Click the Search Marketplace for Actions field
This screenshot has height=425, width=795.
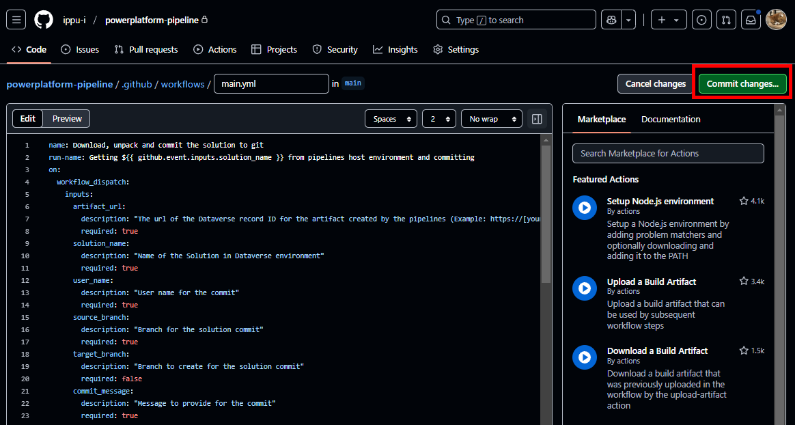coord(668,153)
